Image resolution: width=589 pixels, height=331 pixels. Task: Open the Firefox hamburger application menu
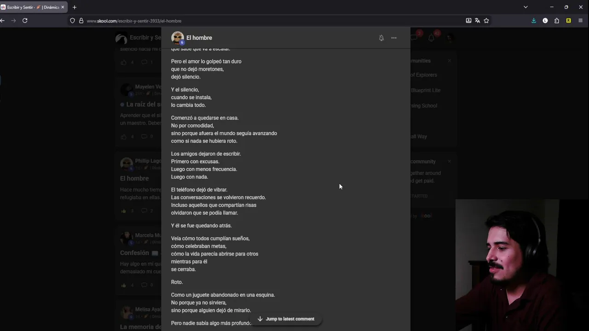(580, 21)
